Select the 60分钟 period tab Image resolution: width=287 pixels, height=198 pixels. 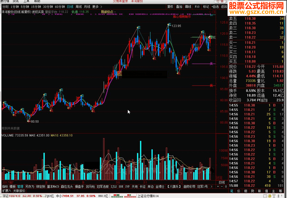point(60,7)
